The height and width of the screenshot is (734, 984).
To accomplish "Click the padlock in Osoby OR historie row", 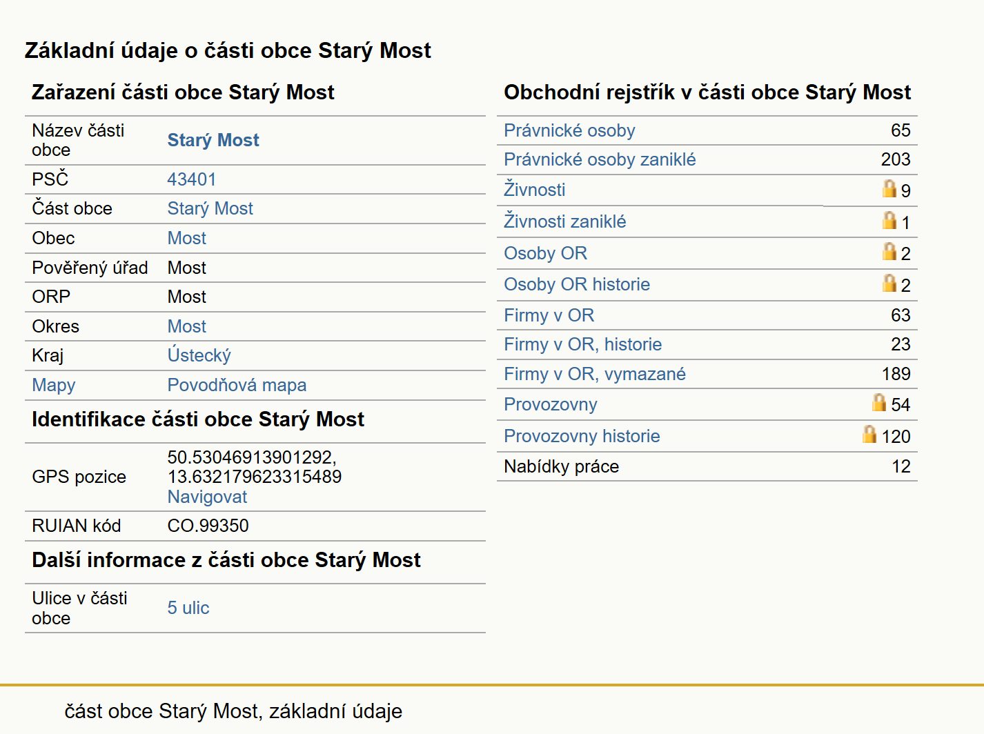I will 889,283.
